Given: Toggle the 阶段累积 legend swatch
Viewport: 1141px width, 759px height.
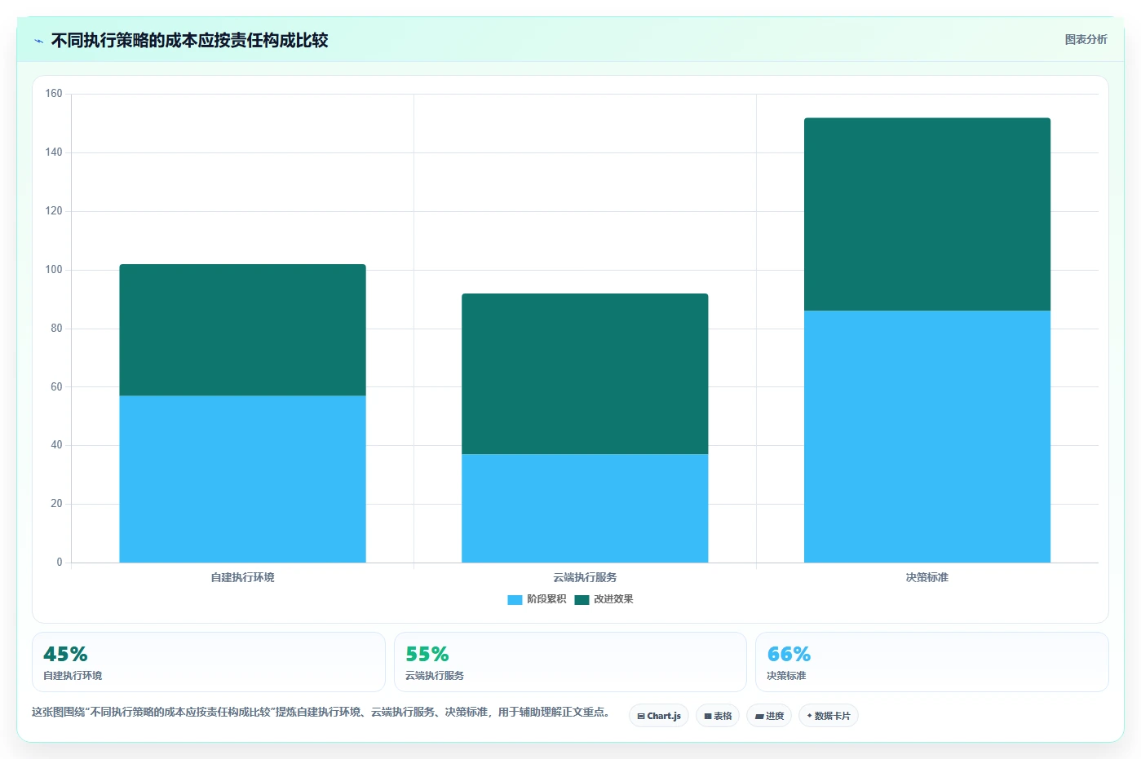Looking at the screenshot, I should point(515,599).
